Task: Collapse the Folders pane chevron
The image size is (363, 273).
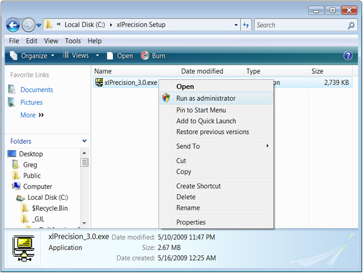Action: (84, 141)
